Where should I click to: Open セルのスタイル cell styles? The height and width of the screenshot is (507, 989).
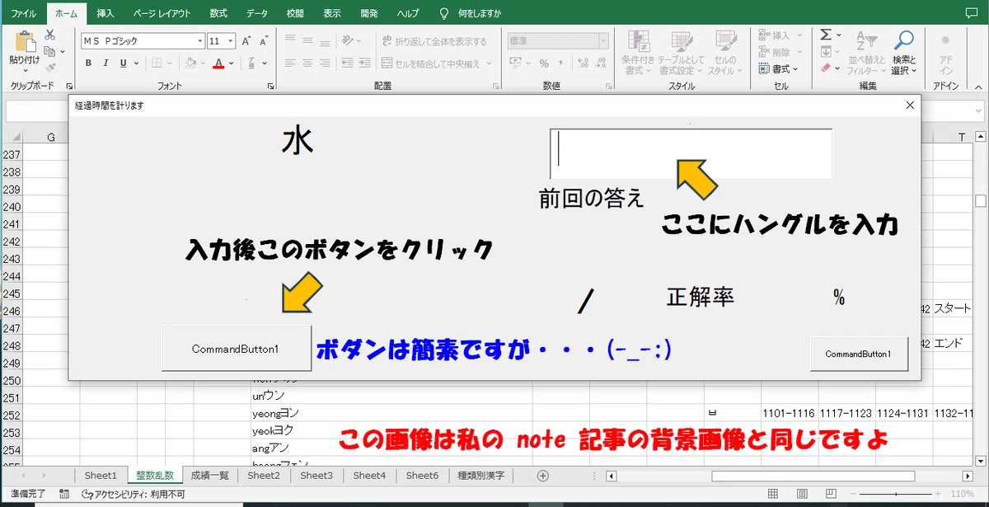726,53
